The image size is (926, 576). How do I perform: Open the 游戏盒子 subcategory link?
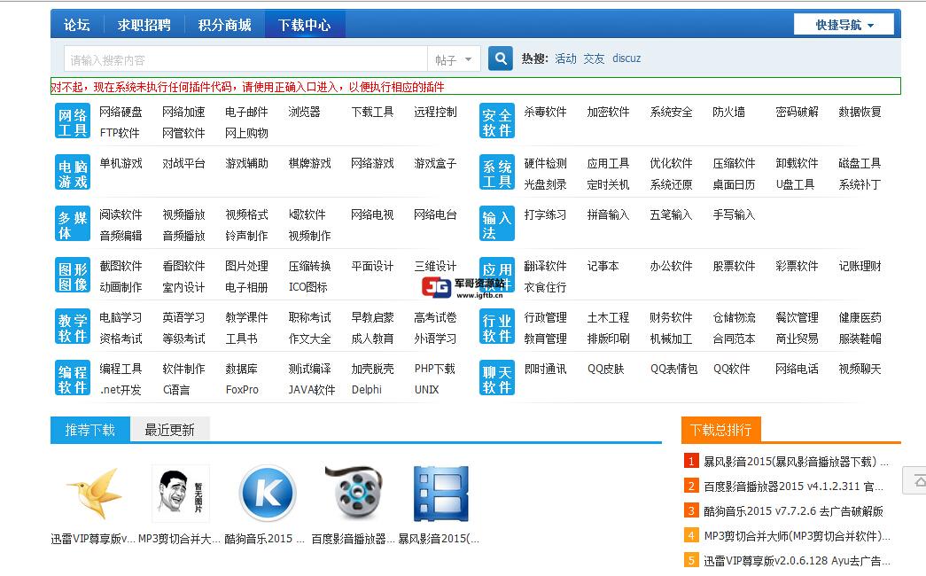[435, 163]
